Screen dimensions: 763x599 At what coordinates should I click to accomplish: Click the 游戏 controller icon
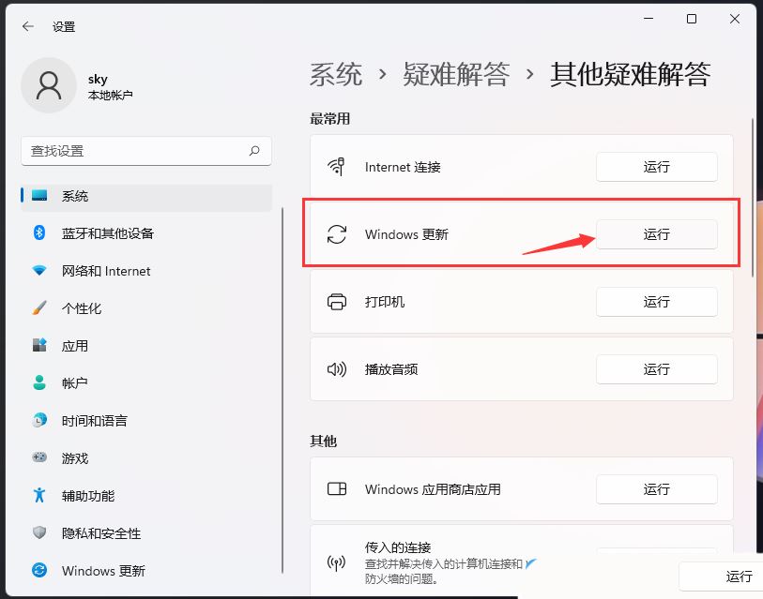tap(39, 457)
